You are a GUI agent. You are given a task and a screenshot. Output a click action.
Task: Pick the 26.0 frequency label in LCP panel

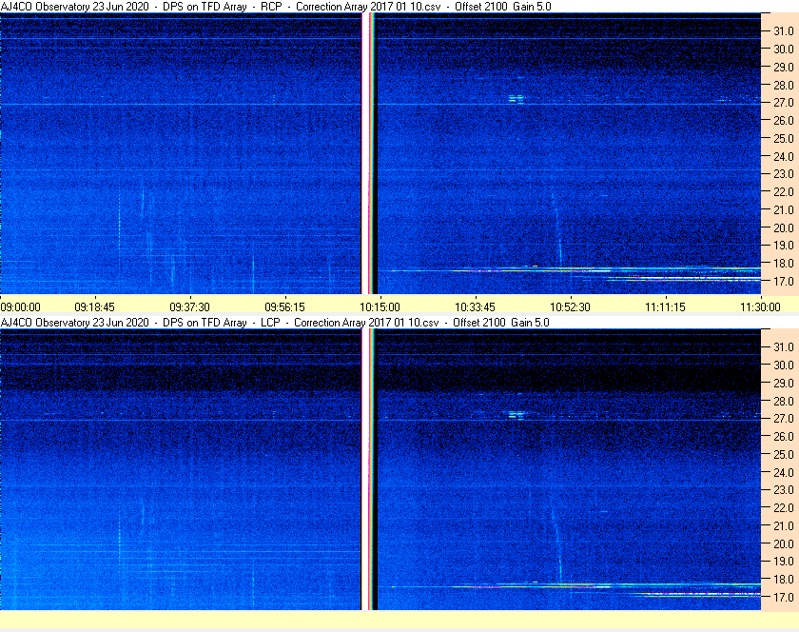pyautogui.click(x=784, y=436)
